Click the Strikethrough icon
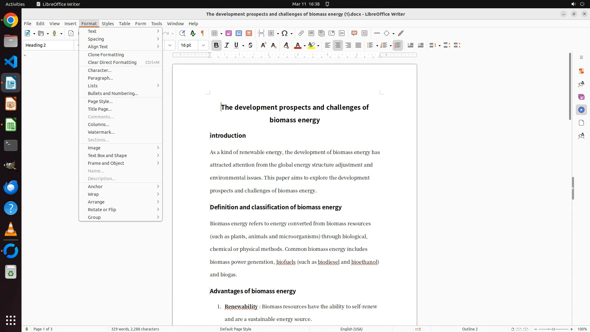Screen dimensions: 590x332 tap(250, 45)
